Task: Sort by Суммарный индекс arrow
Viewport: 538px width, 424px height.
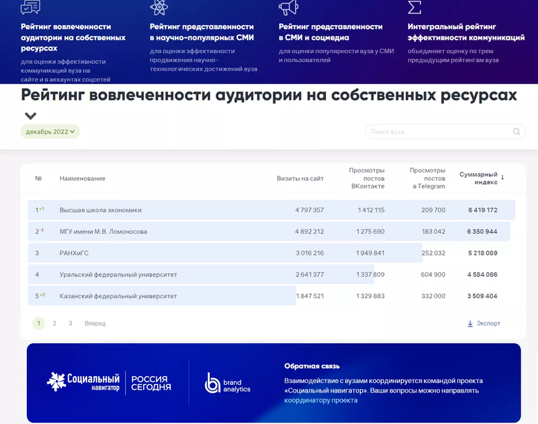Action: click(502, 178)
